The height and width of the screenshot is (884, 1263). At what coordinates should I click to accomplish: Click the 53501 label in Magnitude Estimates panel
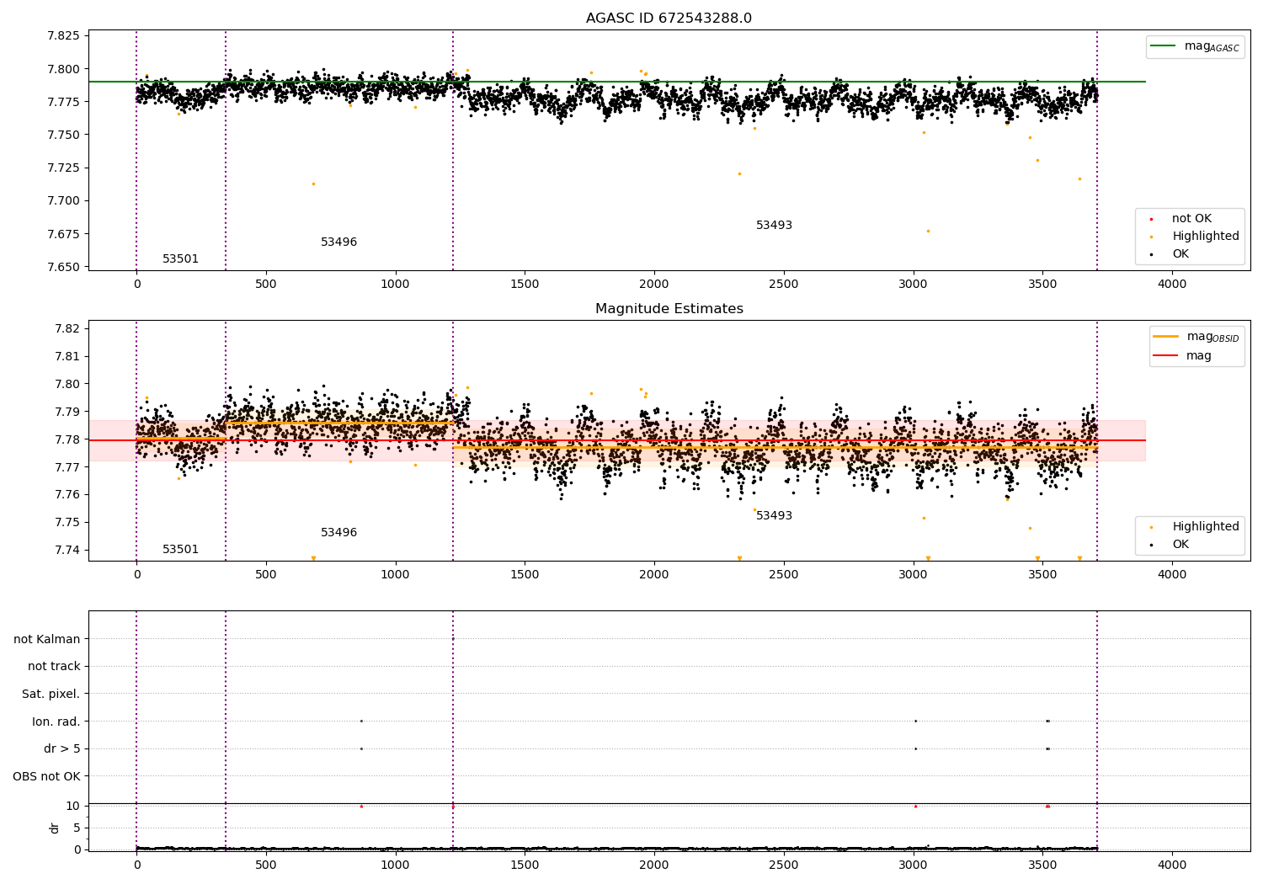(180, 550)
